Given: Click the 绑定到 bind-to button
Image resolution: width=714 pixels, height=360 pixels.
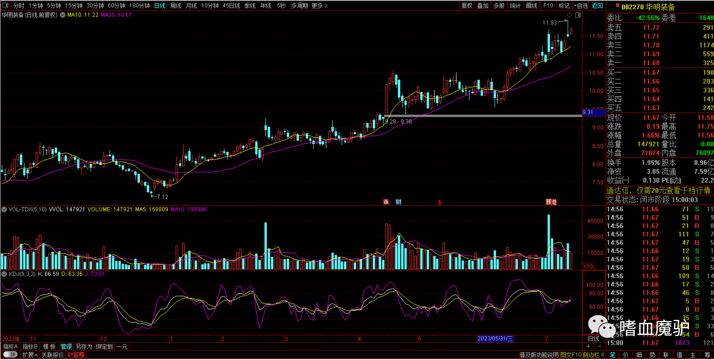Looking at the screenshot, I should (104, 346).
